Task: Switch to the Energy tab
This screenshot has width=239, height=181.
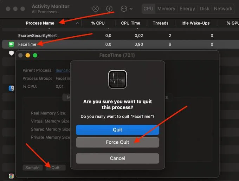Action: pyautogui.click(x=187, y=9)
